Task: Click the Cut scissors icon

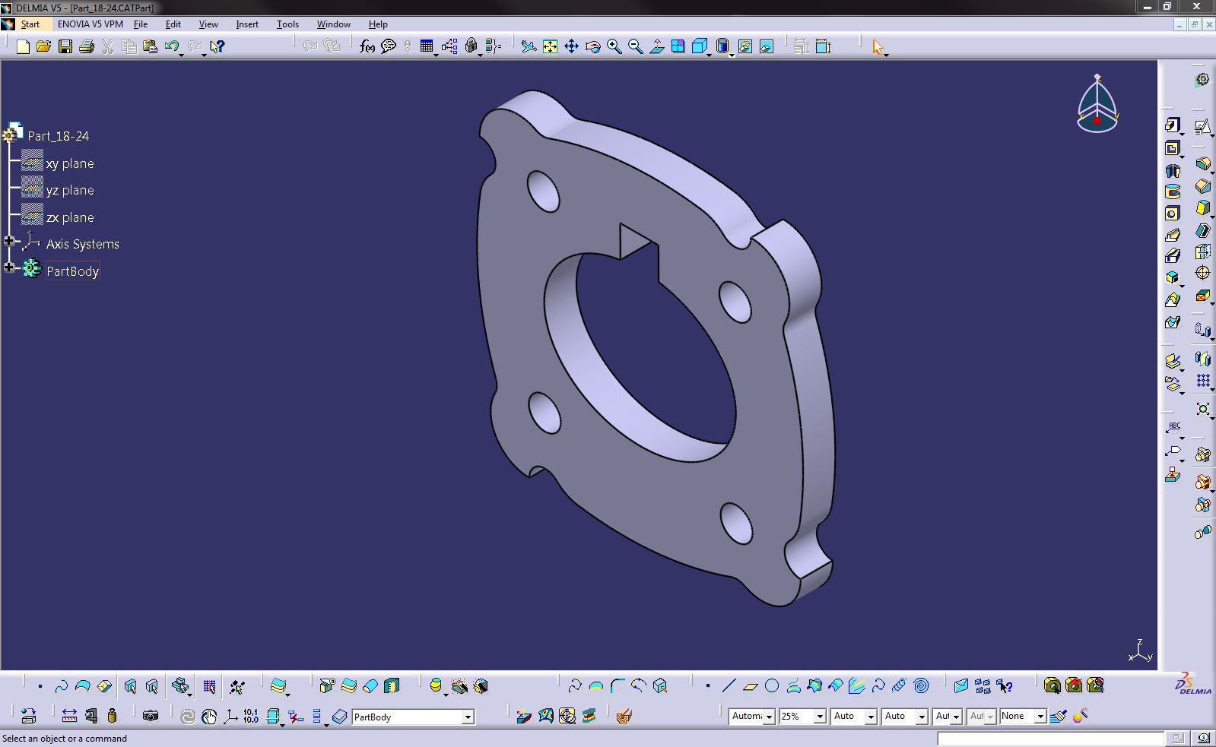Action: point(107,46)
